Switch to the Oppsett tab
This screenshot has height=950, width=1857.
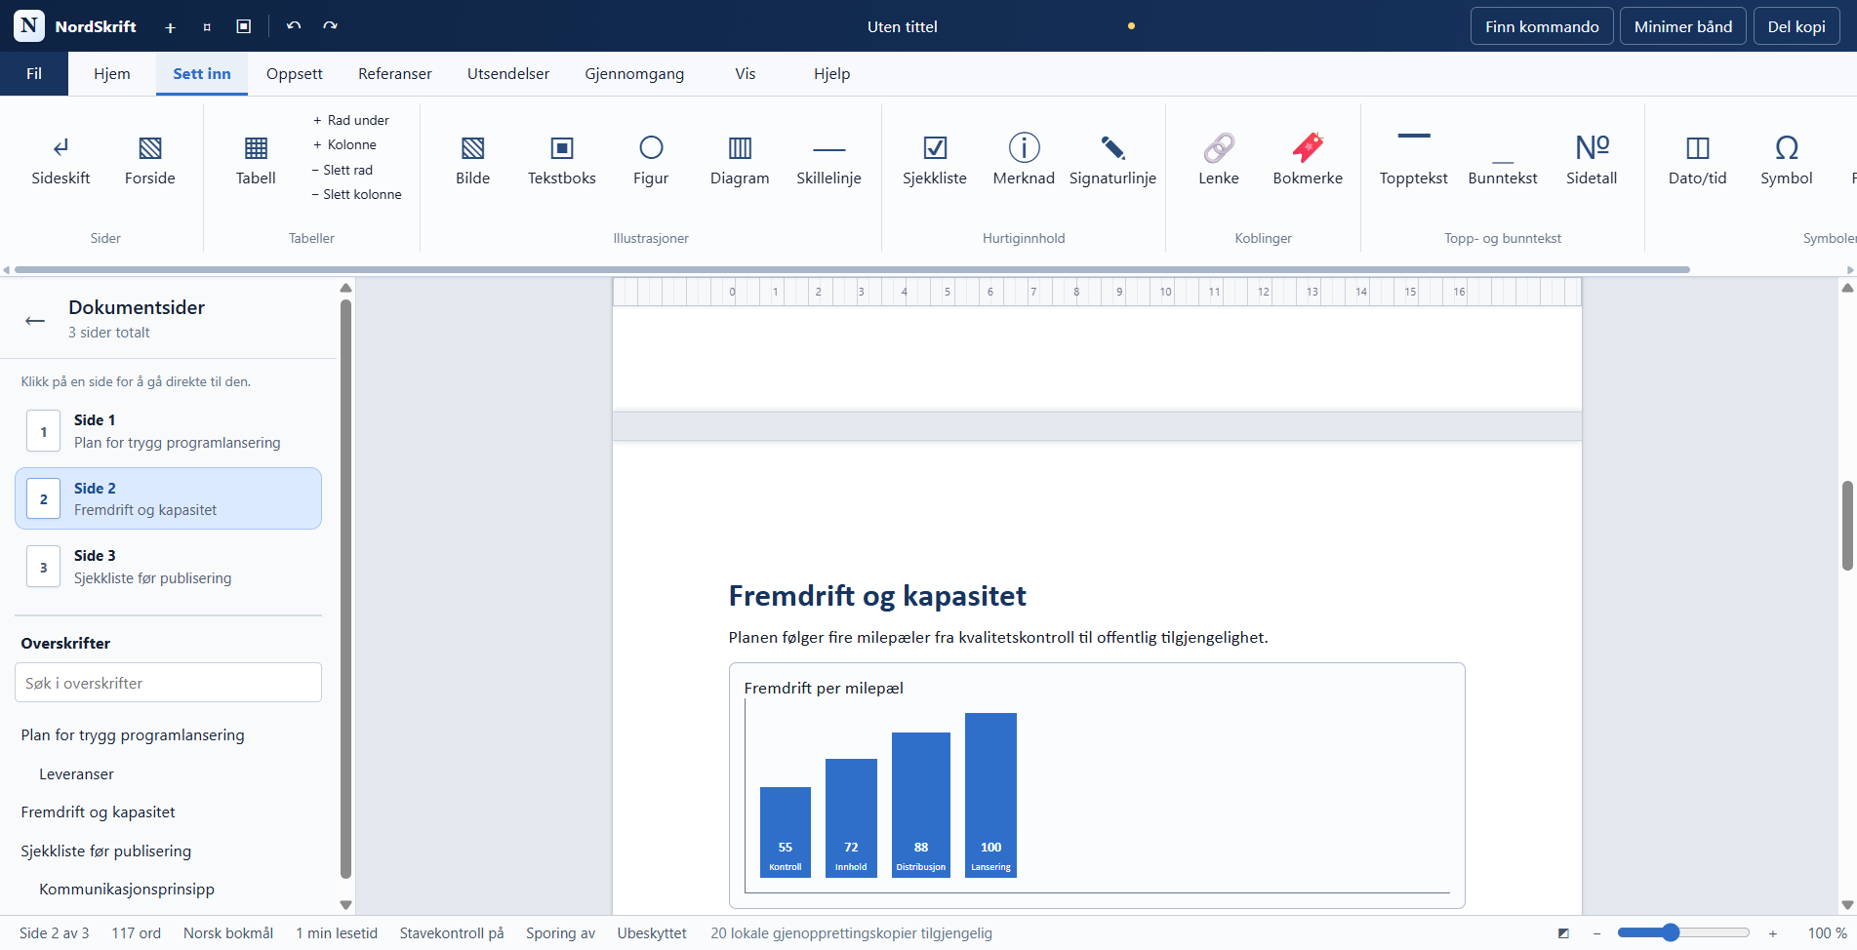[295, 73]
